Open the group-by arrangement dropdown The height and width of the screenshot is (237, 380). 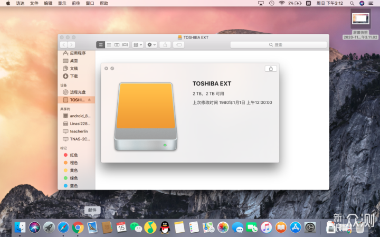pyautogui.click(x=138, y=44)
